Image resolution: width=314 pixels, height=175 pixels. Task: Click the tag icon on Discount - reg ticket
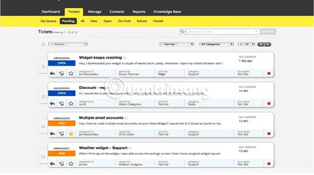pyautogui.click(x=61, y=103)
